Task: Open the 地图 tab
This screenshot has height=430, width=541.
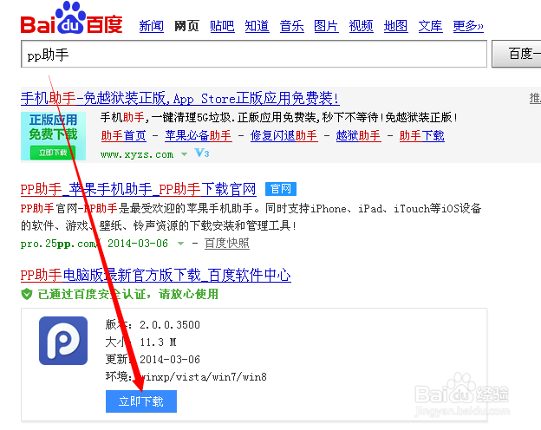Action: 395,26
